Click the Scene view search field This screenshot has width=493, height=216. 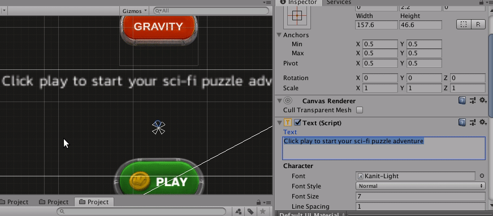click(x=211, y=11)
